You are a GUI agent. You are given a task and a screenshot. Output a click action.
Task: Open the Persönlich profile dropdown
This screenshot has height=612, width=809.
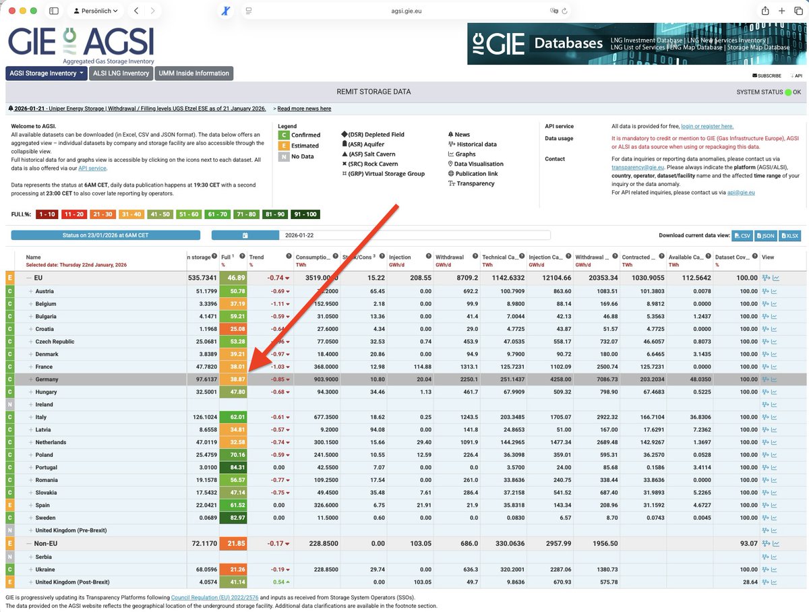click(x=96, y=11)
